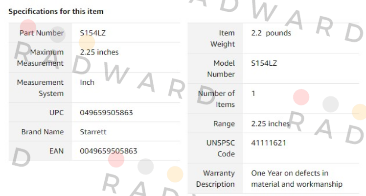Click the Number of Items value 1
366x196 pixels.
click(x=253, y=94)
